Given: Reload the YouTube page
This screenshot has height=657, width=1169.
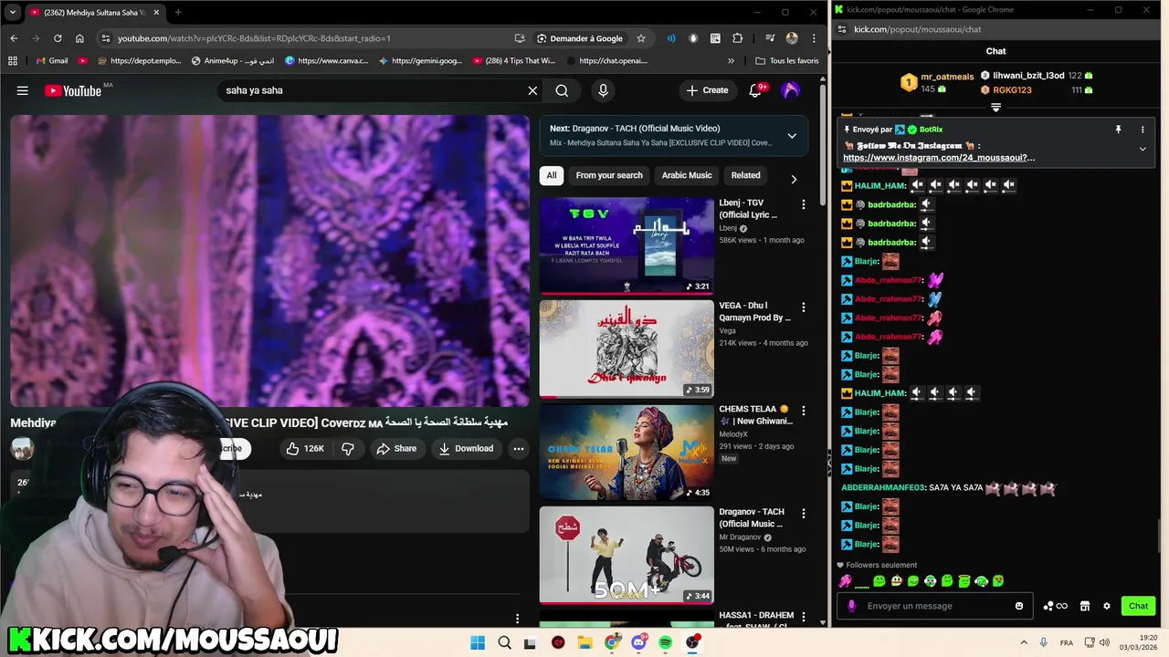Looking at the screenshot, I should 58,38.
